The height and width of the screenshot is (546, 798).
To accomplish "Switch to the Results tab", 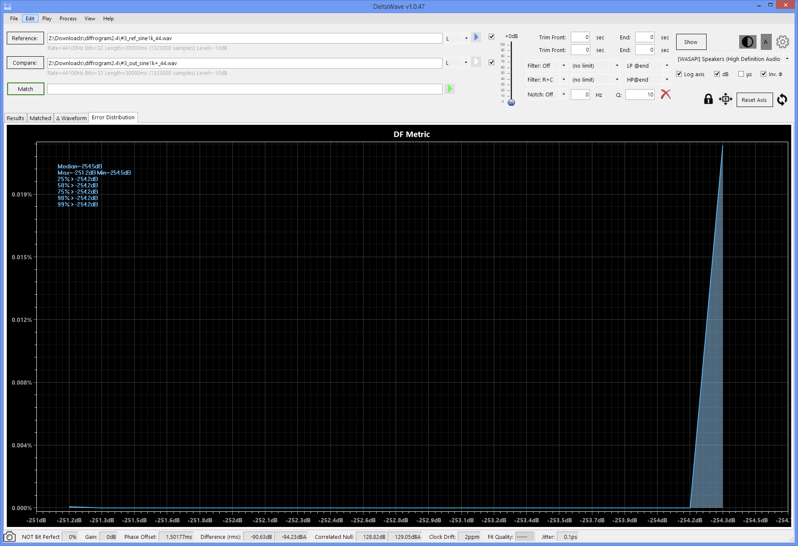I will pos(16,118).
